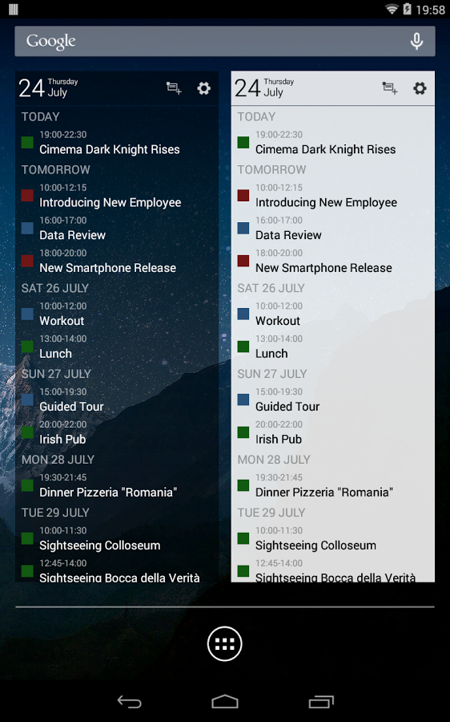Tap the SUN 27 JULY header in the dark widget

tap(56, 373)
